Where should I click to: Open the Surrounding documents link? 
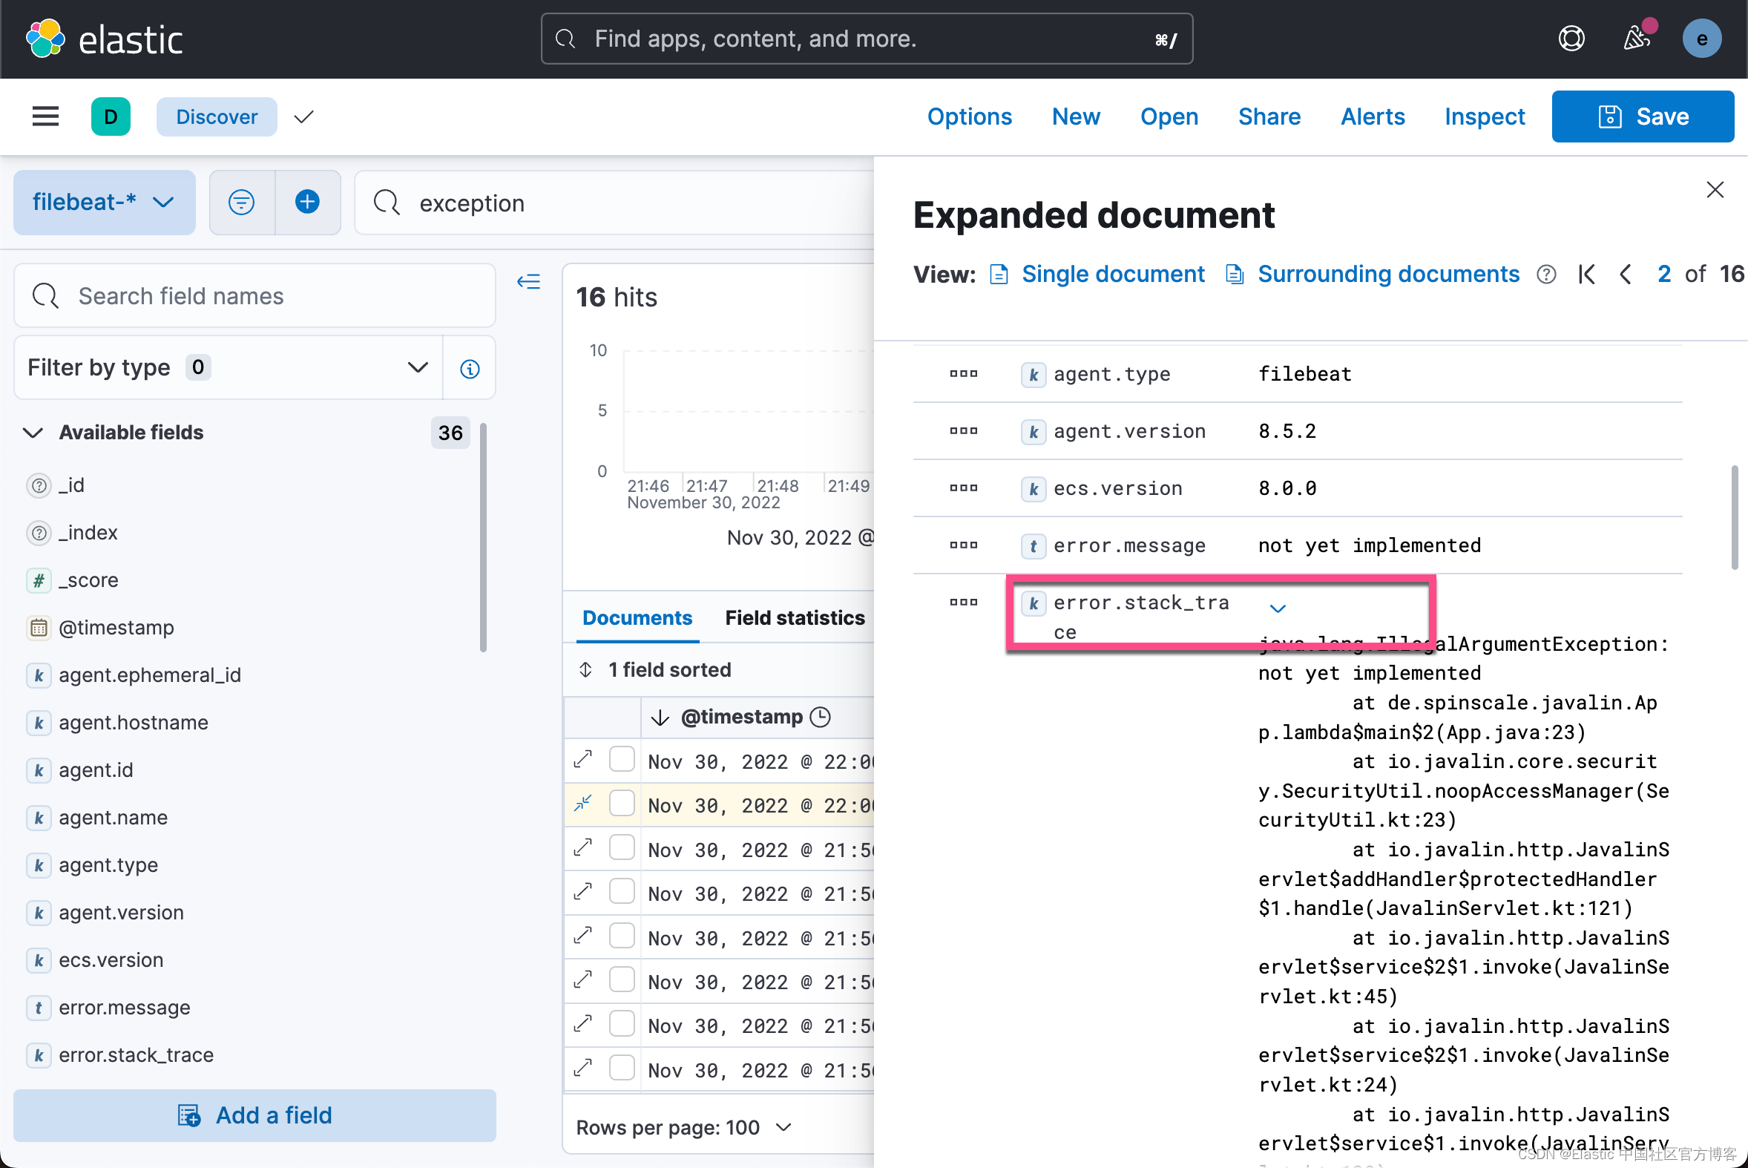pyautogui.click(x=1387, y=274)
